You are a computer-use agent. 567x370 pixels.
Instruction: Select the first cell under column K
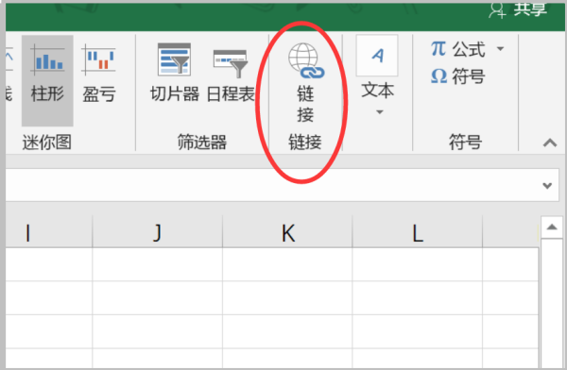pyautogui.click(x=287, y=264)
